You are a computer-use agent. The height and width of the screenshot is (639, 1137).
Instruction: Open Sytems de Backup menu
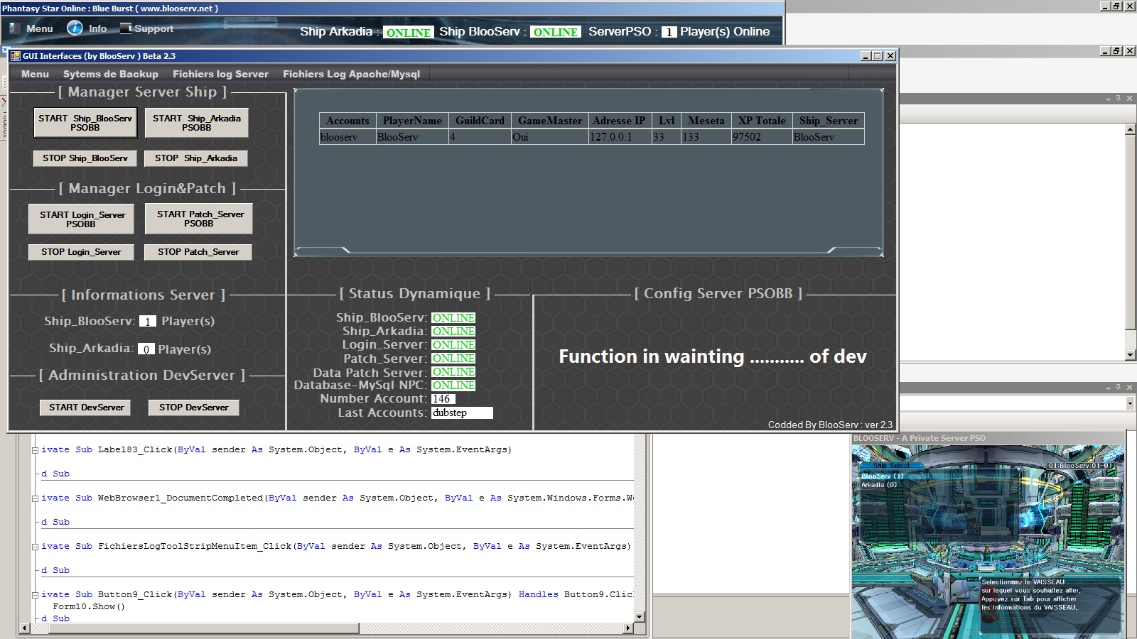[x=110, y=74]
